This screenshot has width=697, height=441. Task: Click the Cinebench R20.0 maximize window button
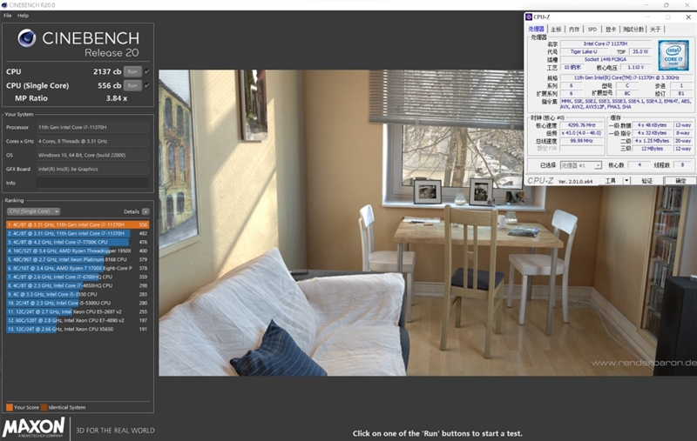[666, 5]
